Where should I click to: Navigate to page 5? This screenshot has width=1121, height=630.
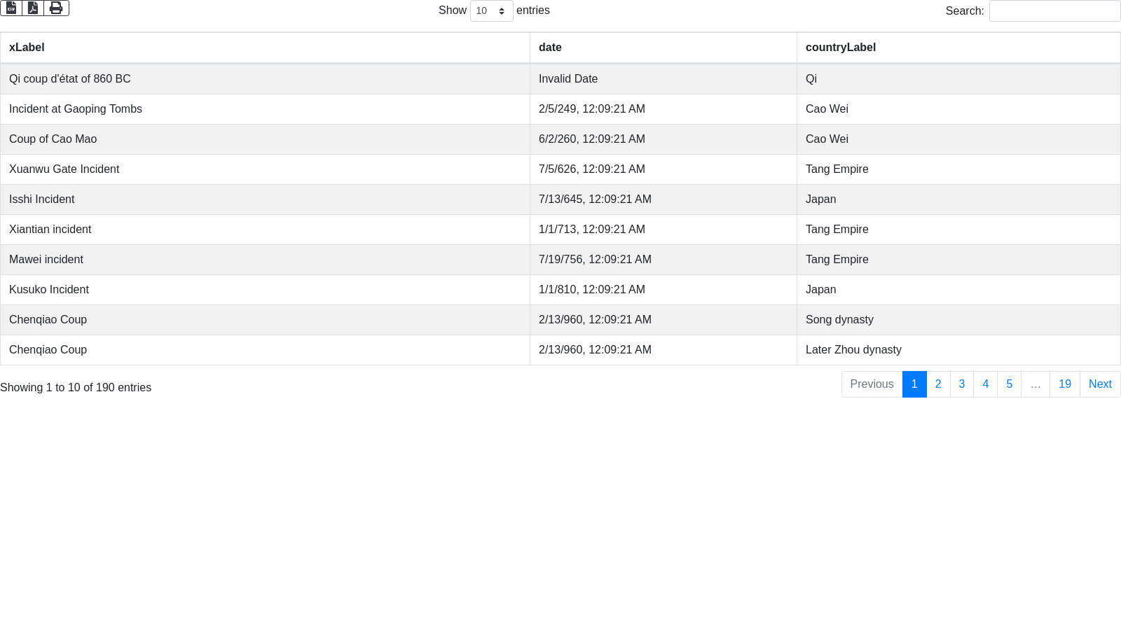[1009, 384]
